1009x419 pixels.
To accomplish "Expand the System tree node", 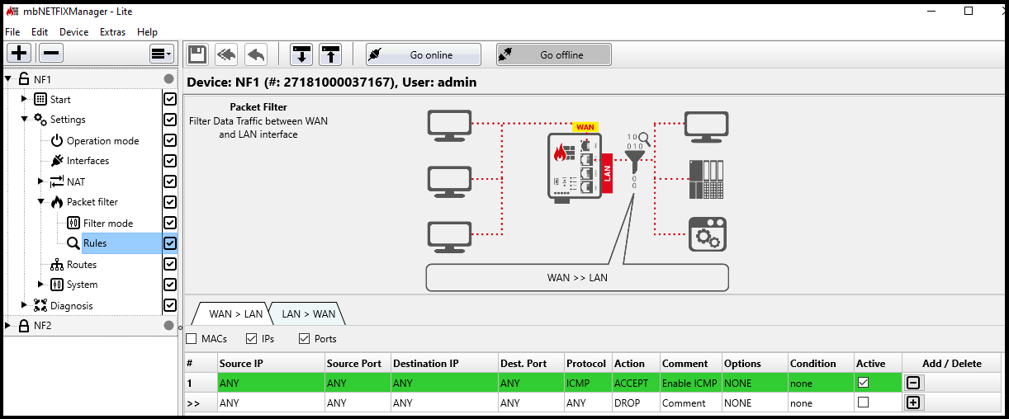I will click(x=41, y=285).
